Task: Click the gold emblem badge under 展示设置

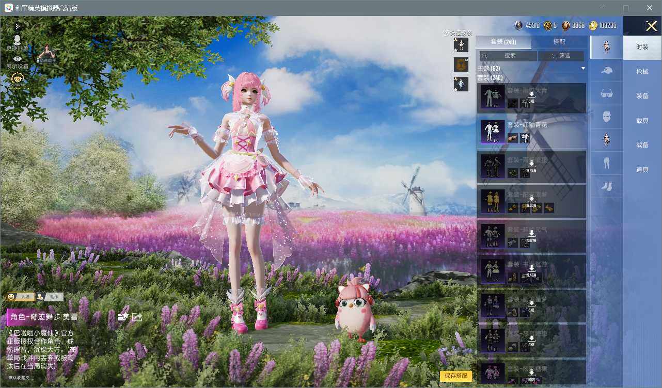Action: click(18, 79)
